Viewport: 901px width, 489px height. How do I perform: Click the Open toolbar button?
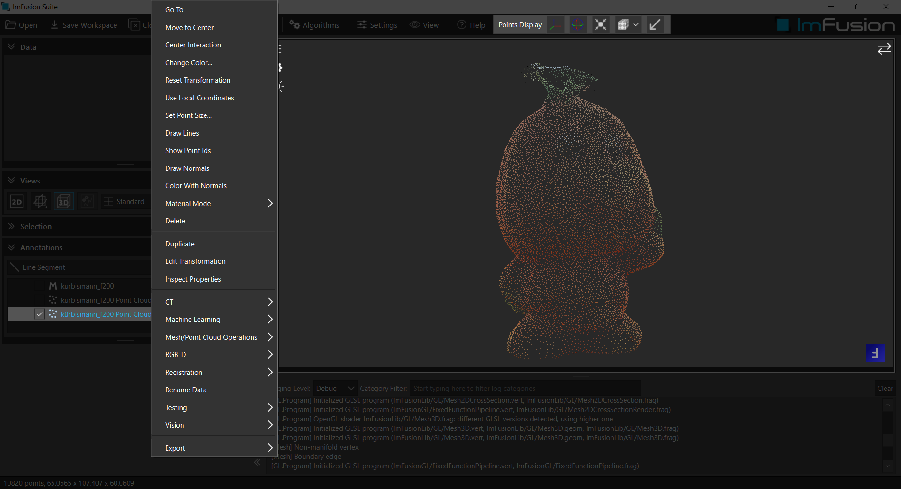(21, 25)
